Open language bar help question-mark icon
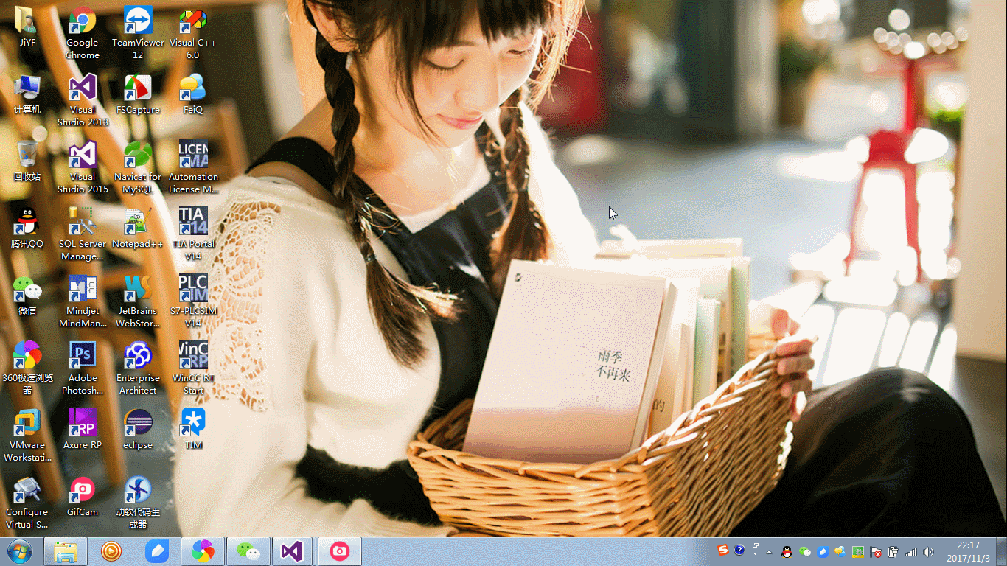1007x566 pixels. (x=739, y=550)
